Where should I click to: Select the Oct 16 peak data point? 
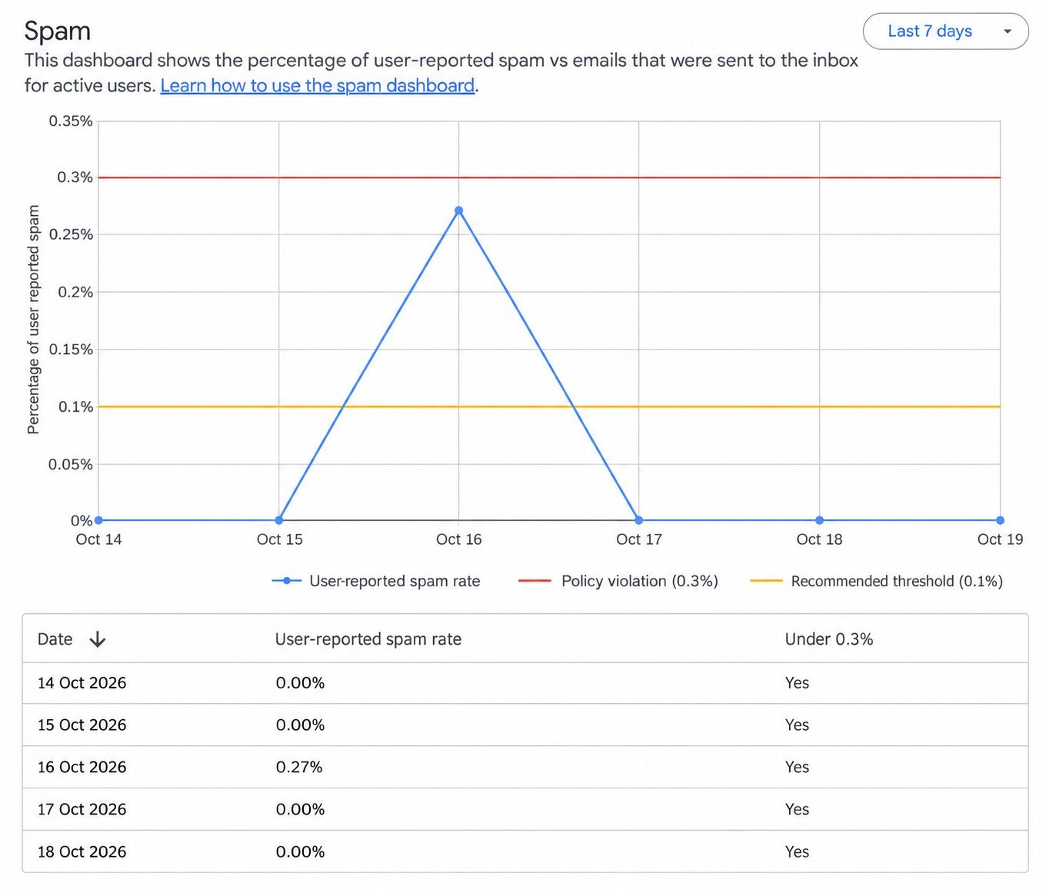459,211
